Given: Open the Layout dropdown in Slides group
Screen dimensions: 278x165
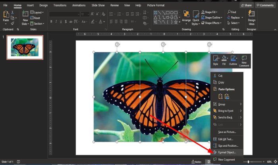Looking at the screenshot, I should pyautogui.click(x=39, y=12).
